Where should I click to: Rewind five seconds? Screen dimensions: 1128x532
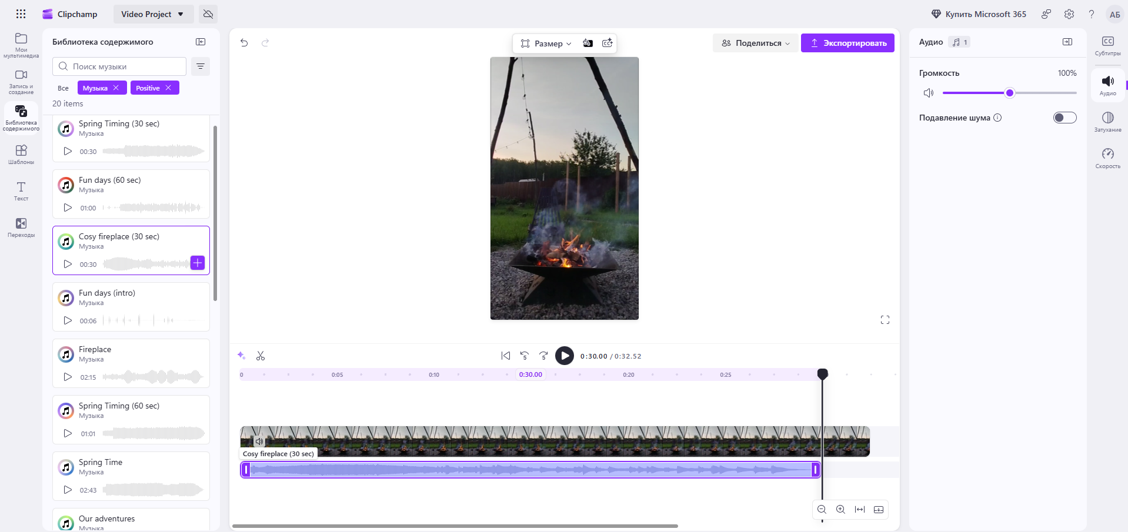coord(525,356)
